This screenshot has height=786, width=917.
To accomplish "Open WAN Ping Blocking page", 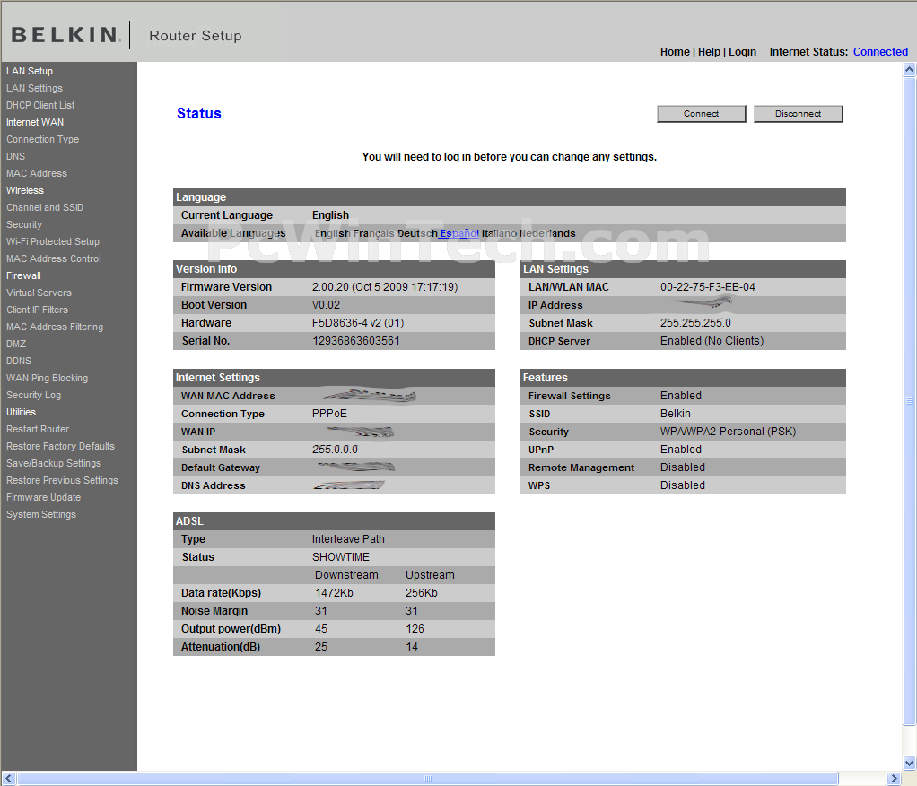I will (47, 378).
